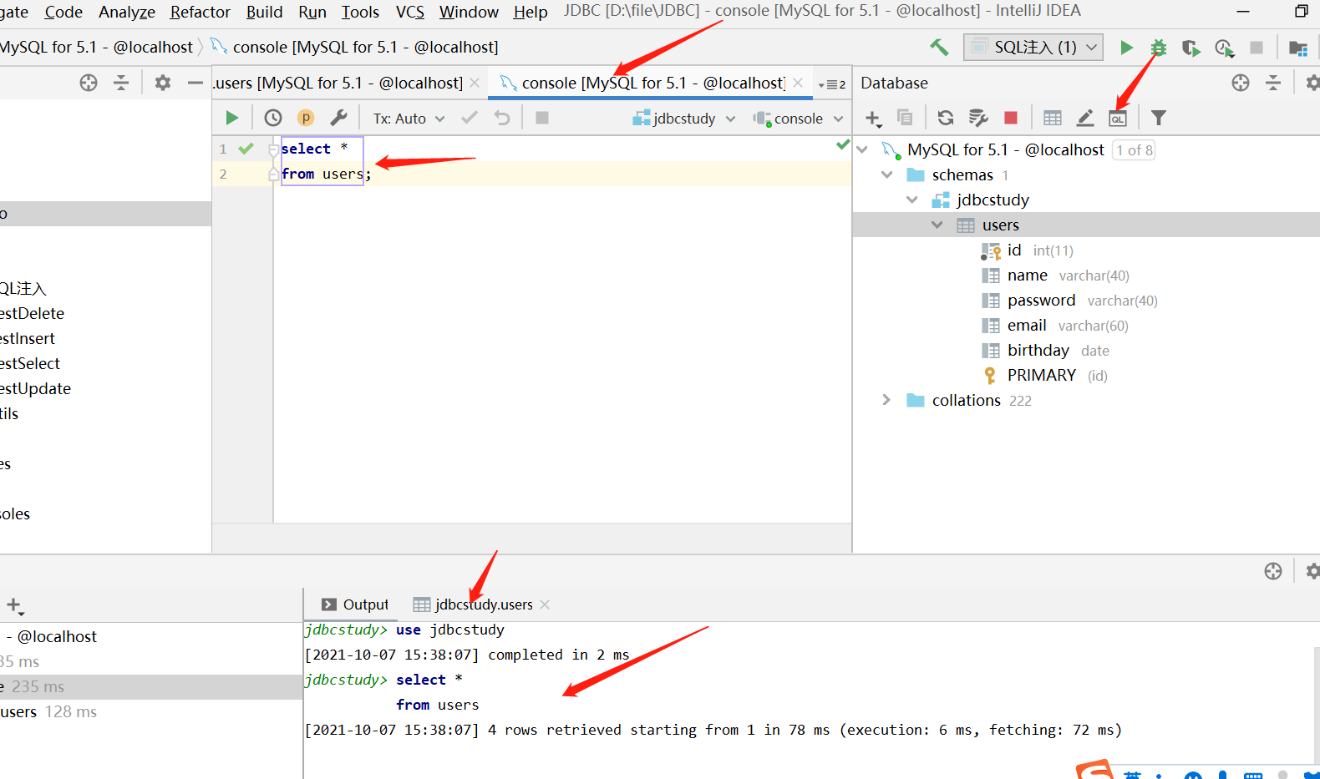Collapse all in the Database panel header
Screen dimensions: 1320x779
(x=1273, y=83)
